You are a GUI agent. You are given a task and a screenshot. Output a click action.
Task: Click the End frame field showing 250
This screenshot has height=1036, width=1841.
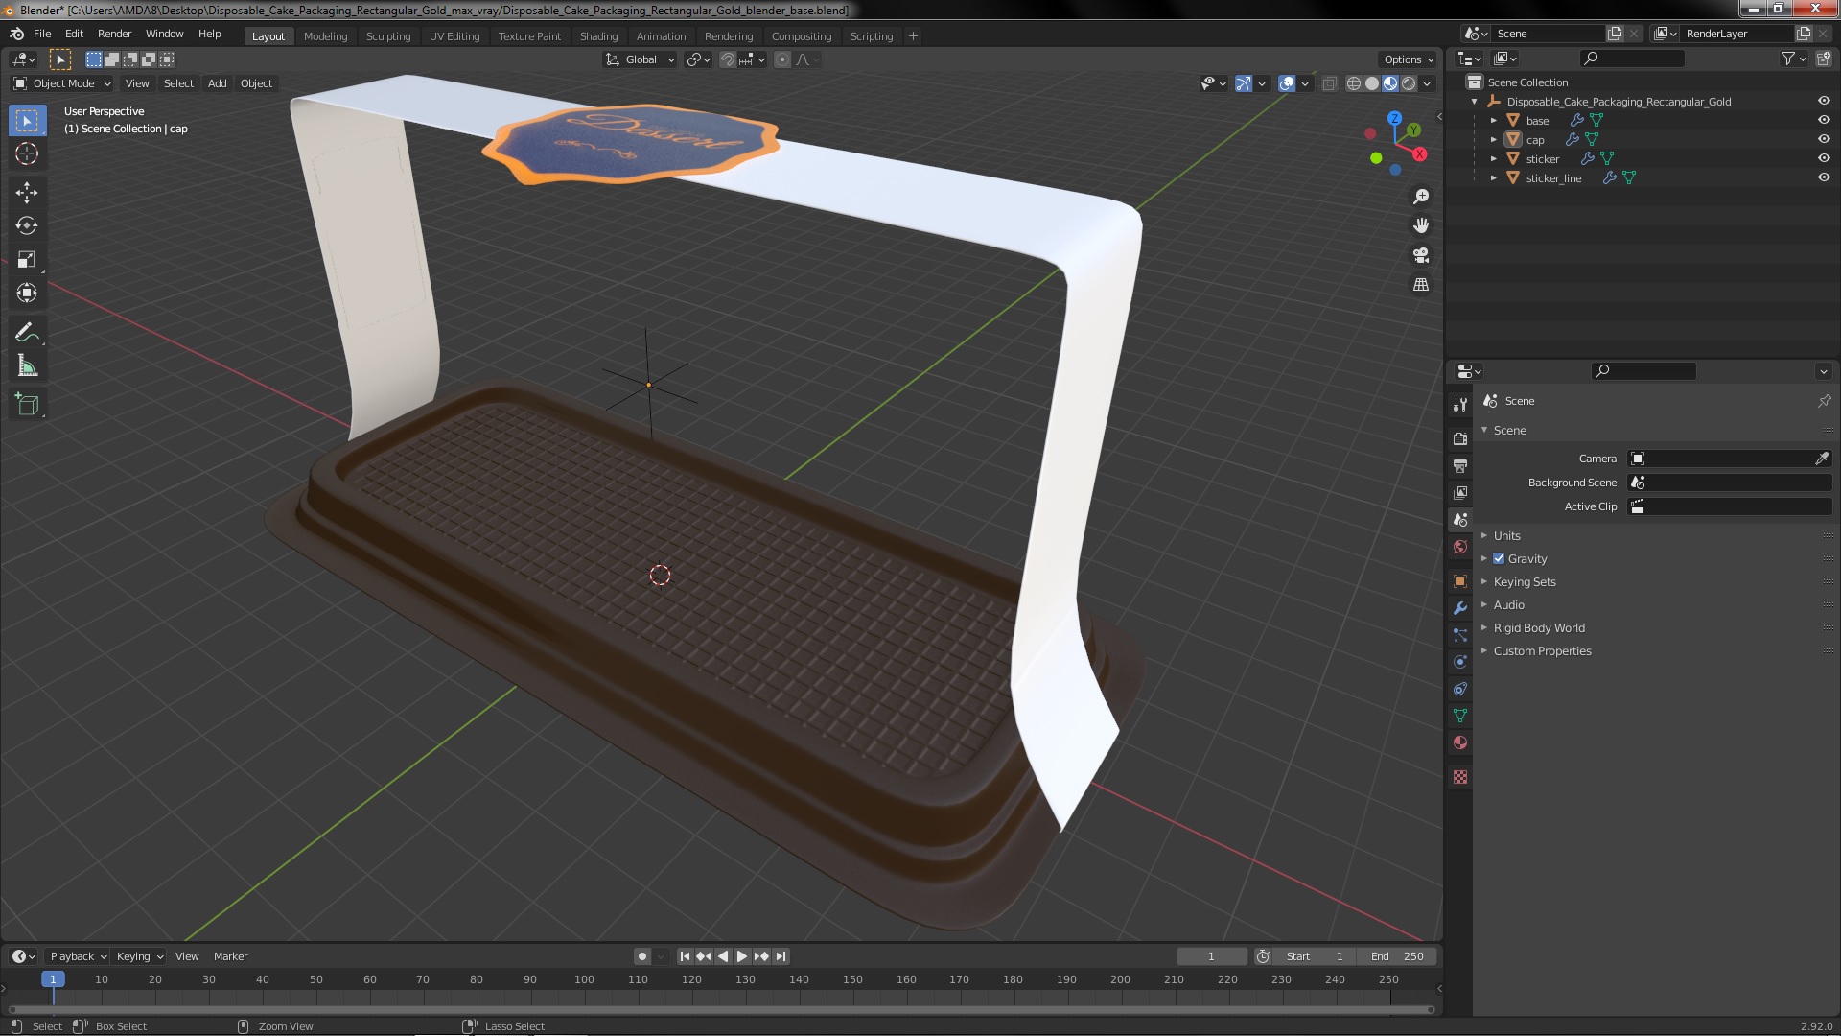pos(1397,956)
